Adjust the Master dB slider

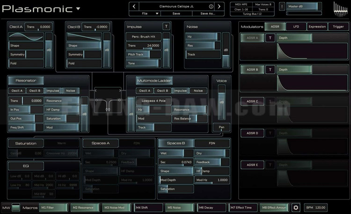pyautogui.click(x=304, y=7)
